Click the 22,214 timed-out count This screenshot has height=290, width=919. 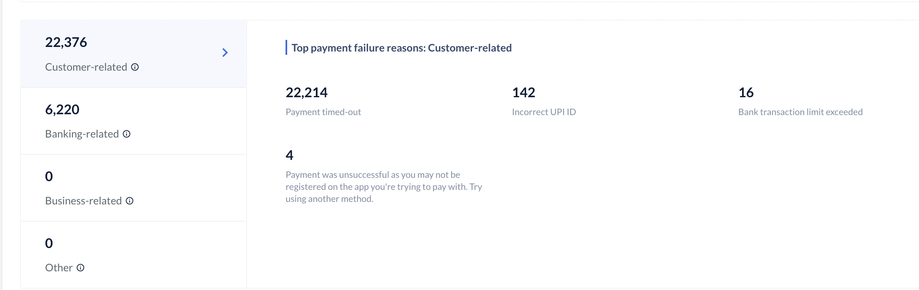pyautogui.click(x=306, y=92)
